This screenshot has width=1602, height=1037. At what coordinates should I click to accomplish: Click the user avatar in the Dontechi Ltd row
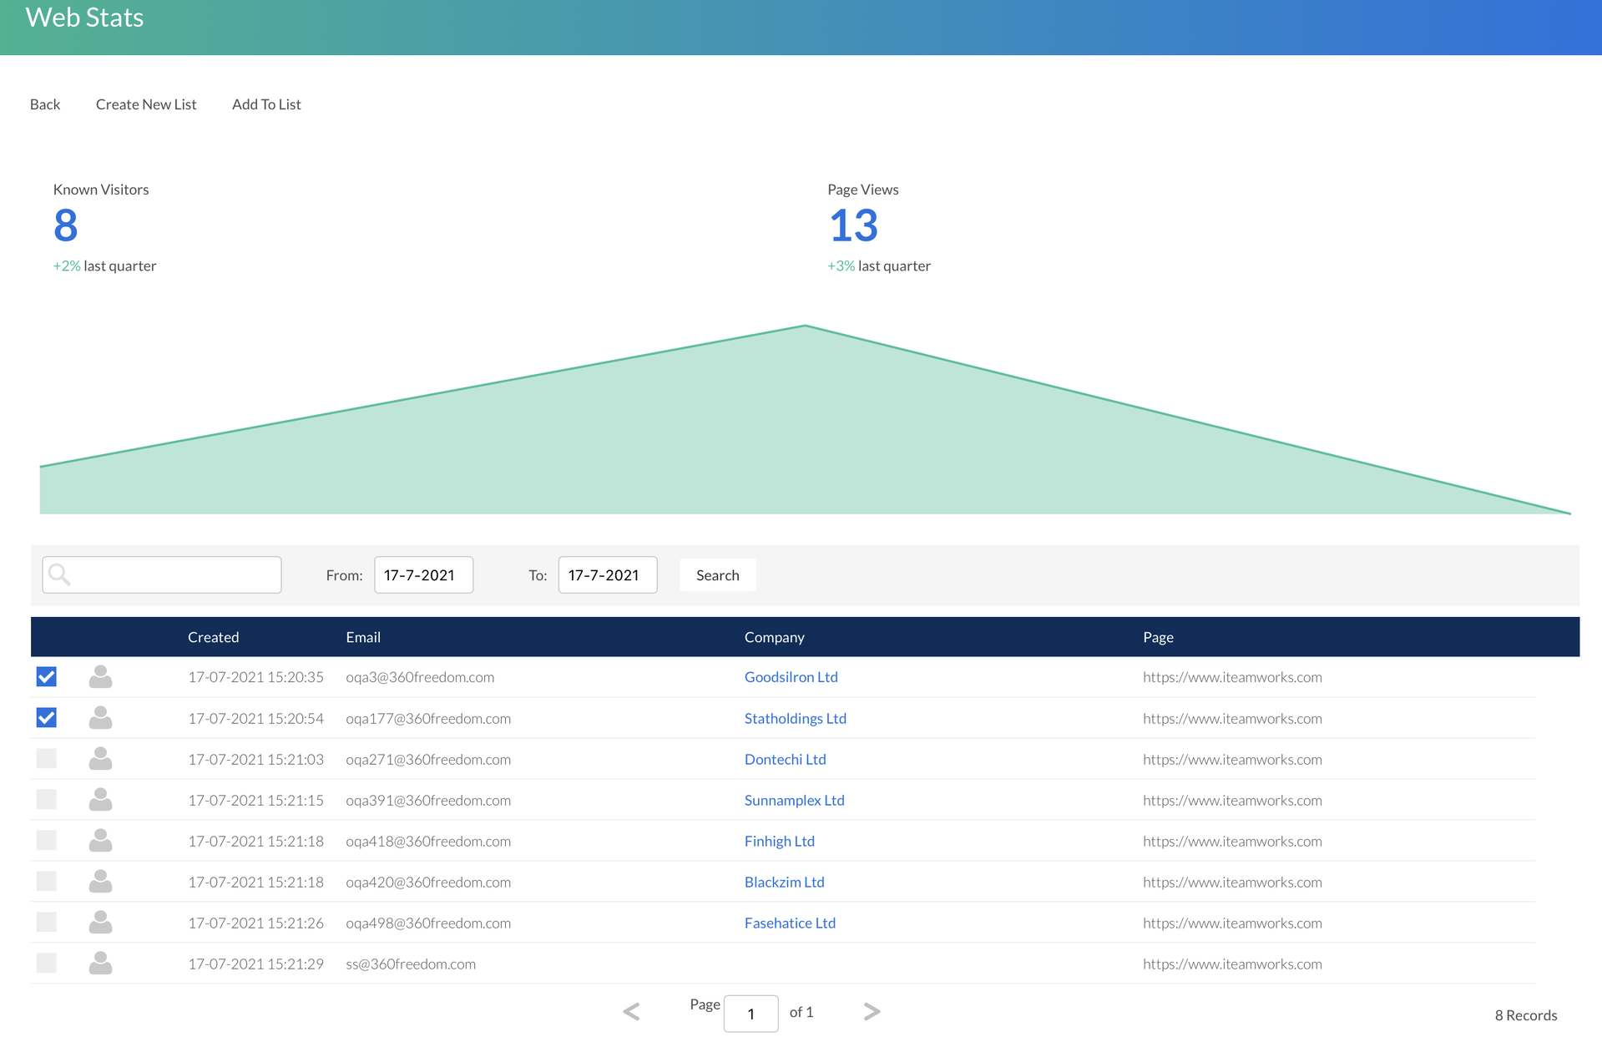(100, 758)
